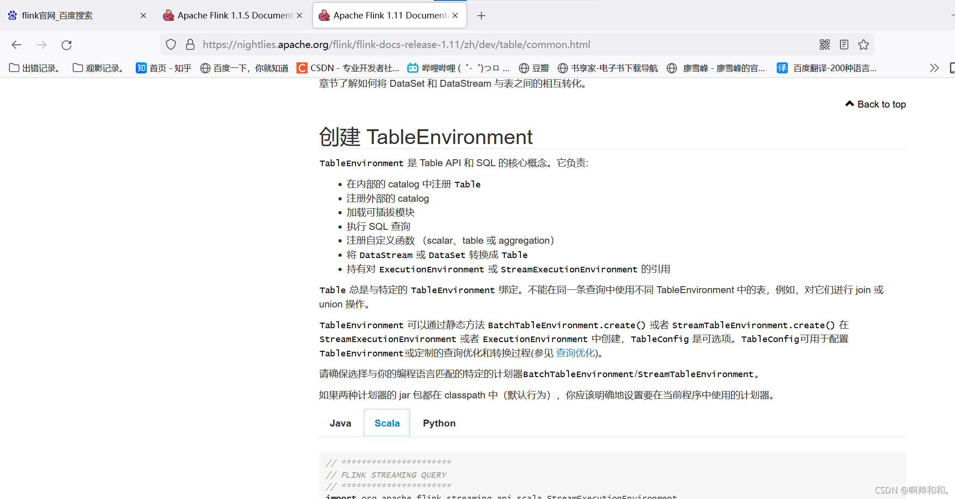Open the 首页 - 知乎 bookmark
Image resolution: width=955 pixels, height=499 pixels.
[164, 68]
